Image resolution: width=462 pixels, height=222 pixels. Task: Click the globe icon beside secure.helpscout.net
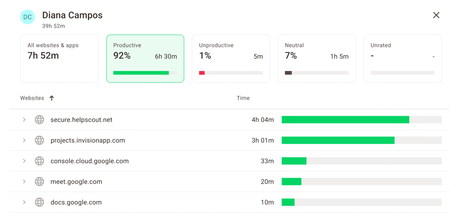pos(39,120)
